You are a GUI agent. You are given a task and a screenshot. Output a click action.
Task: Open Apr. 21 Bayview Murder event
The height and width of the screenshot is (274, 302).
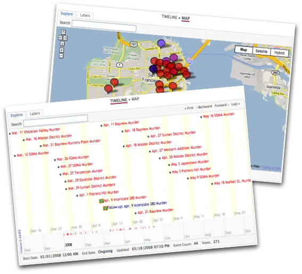pyautogui.click(x=156, y=211)
